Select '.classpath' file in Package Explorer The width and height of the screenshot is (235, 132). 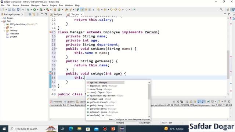click(14, 33)
